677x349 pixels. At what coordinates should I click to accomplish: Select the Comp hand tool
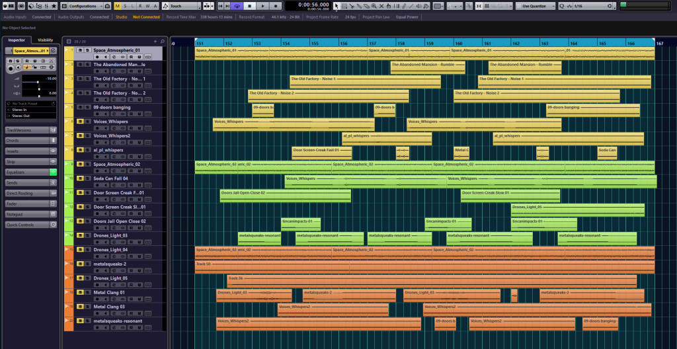tap(389, 6)
